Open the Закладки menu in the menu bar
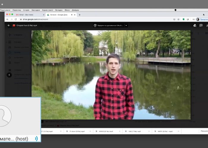 35,10
